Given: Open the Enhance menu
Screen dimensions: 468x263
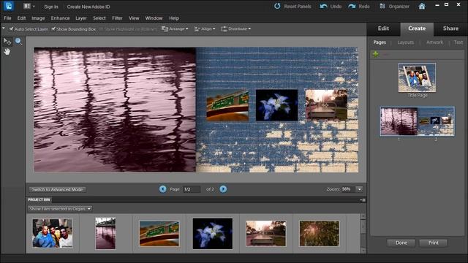Looking at the screenshot, I should pyautogui.click(x=60, y=18).
